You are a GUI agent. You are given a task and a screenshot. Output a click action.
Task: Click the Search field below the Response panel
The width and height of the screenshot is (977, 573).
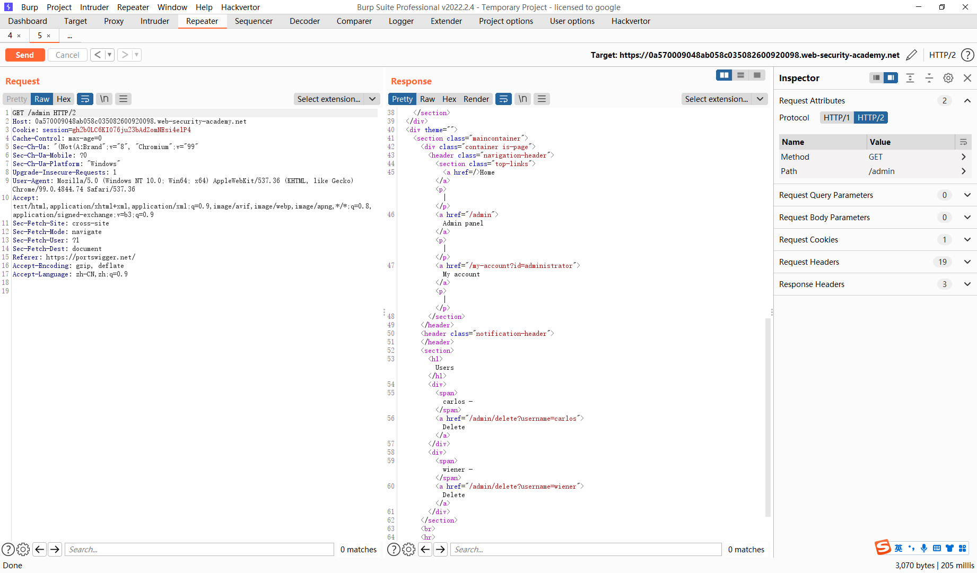click(586, 549)
